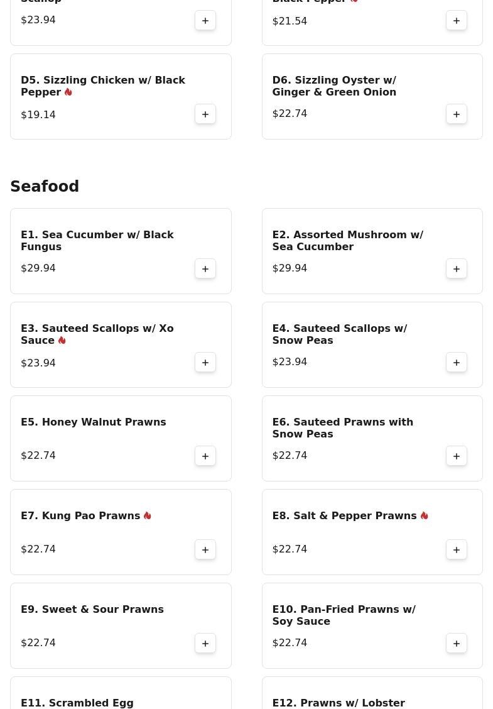The height and width of the screenshot is (709, 493).
Task: Add D6 Sizzling Oyster to order
Action: [x=457, y=114]
